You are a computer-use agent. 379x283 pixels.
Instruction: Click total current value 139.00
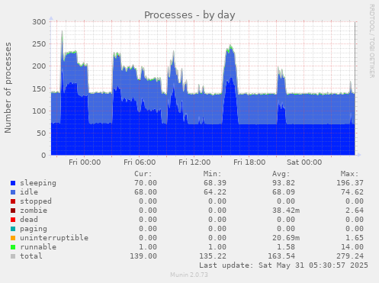click(x=143, y=256)
